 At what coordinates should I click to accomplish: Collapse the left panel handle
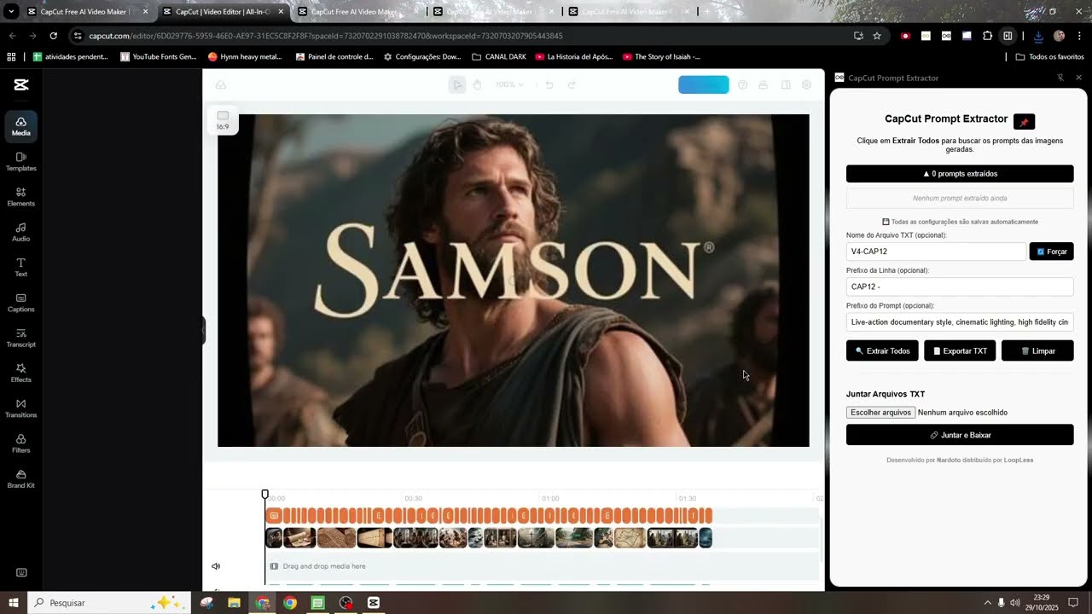tap(204, 330)
